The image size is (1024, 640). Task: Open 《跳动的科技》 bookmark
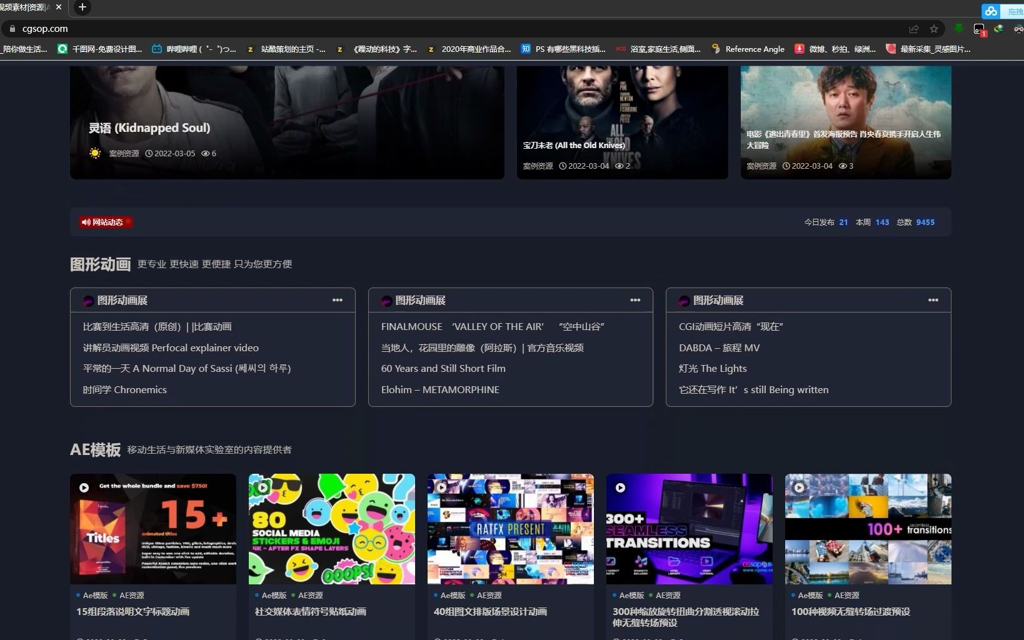click(x=377, y=49)
